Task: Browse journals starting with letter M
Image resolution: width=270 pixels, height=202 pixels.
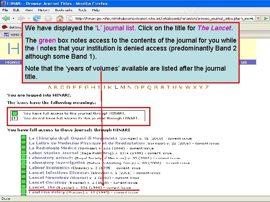Action: (123, 87)
